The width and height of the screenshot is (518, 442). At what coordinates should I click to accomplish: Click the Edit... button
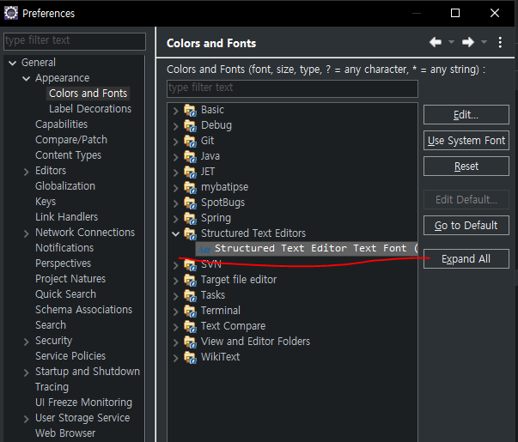466,114
